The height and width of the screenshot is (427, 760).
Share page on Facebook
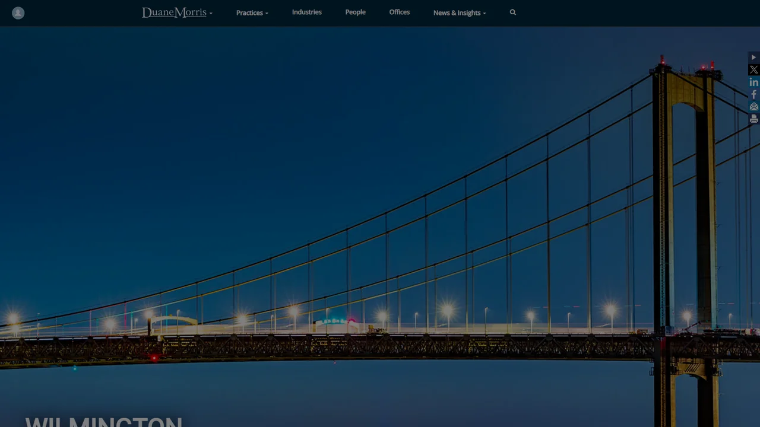(753, 94)
